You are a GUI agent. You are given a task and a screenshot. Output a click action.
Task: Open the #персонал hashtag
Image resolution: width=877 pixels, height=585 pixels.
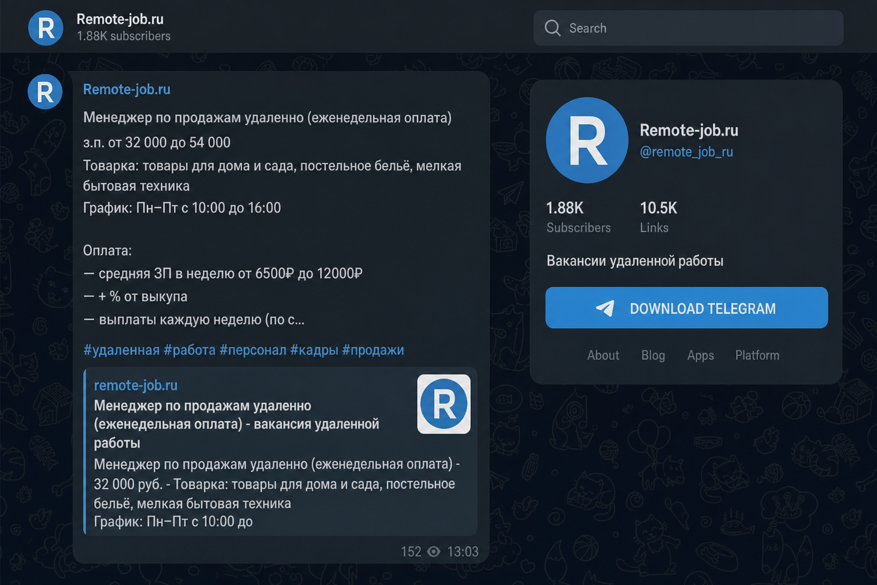[253, 350]
